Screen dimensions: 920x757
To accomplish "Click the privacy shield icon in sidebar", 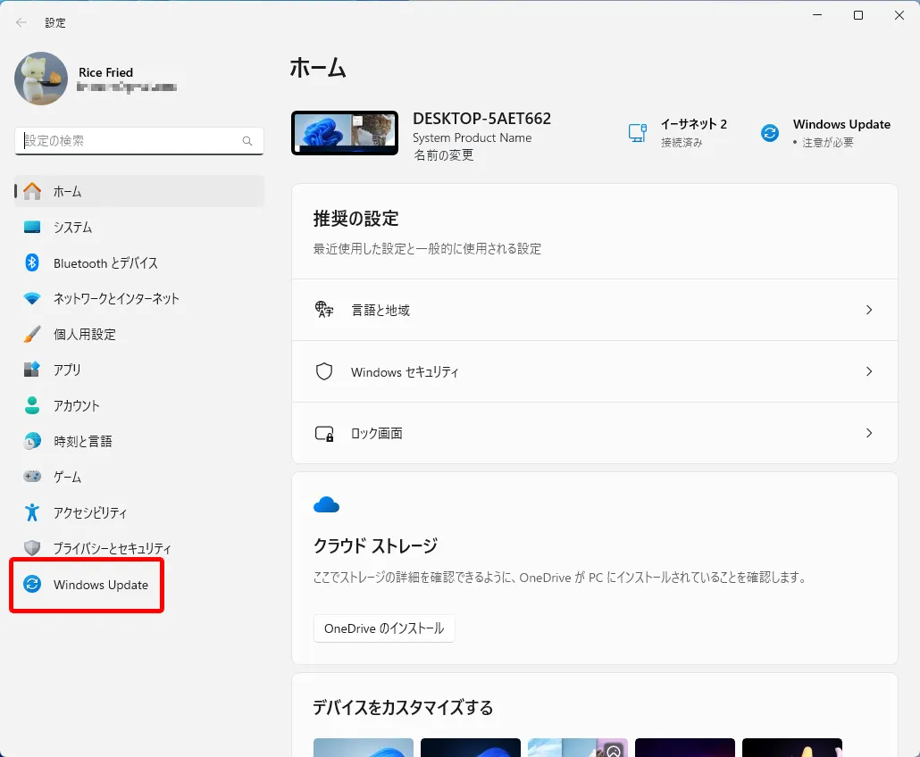I will [32, 548].
